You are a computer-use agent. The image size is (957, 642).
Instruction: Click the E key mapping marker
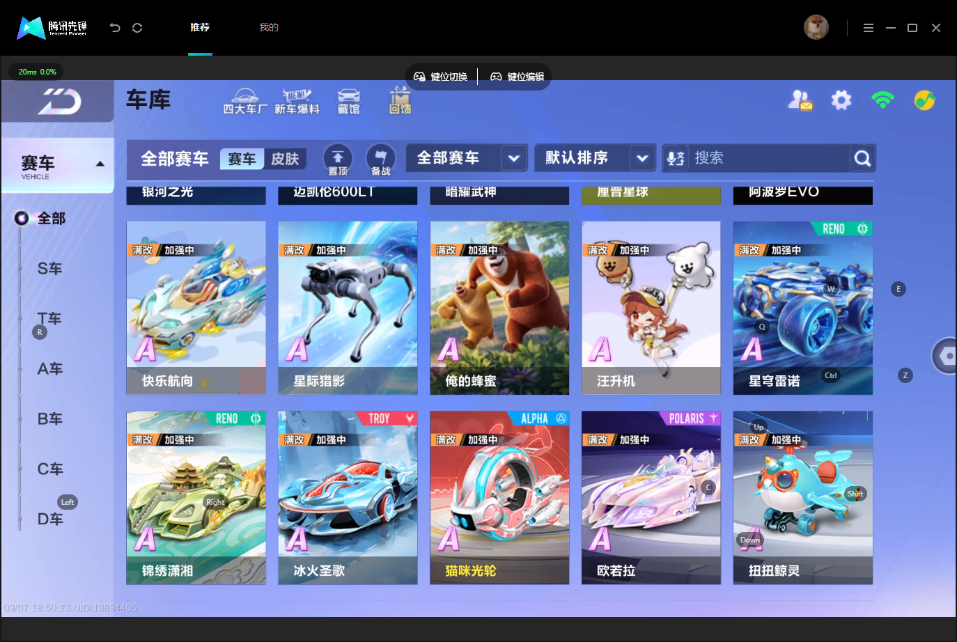(898, 289)
